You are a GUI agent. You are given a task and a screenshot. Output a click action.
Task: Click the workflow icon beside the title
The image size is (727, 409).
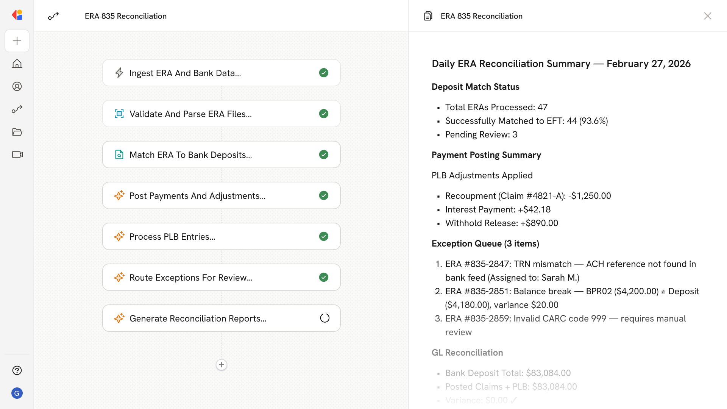(53, 16)
